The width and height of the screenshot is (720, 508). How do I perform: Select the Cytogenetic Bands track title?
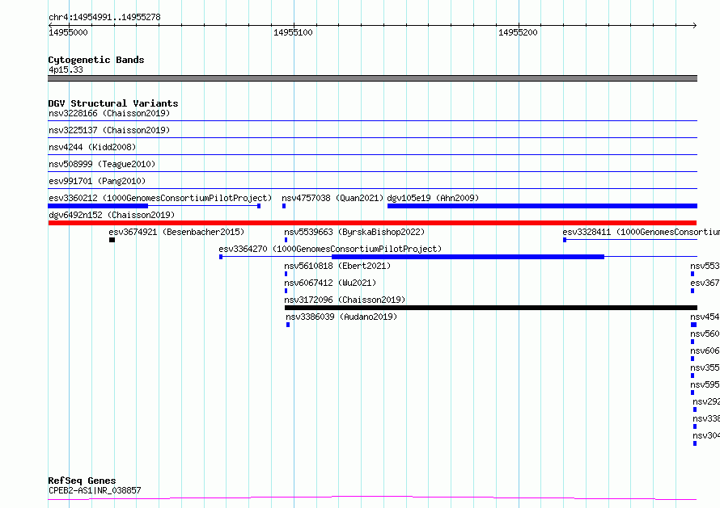[96, 60]
